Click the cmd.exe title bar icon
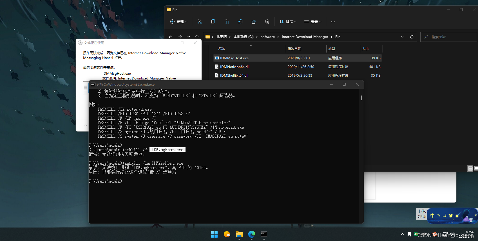 (93, 84)
